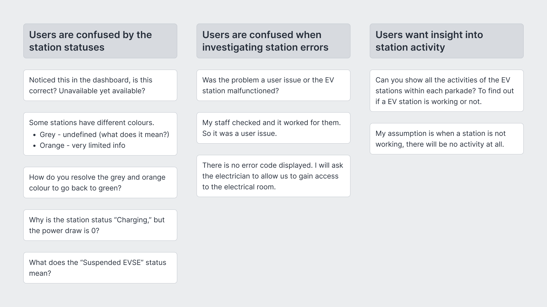Click the 'There is no error code displayed' card
The width and height of the screenshot is (547, 307).
(273, 176)
